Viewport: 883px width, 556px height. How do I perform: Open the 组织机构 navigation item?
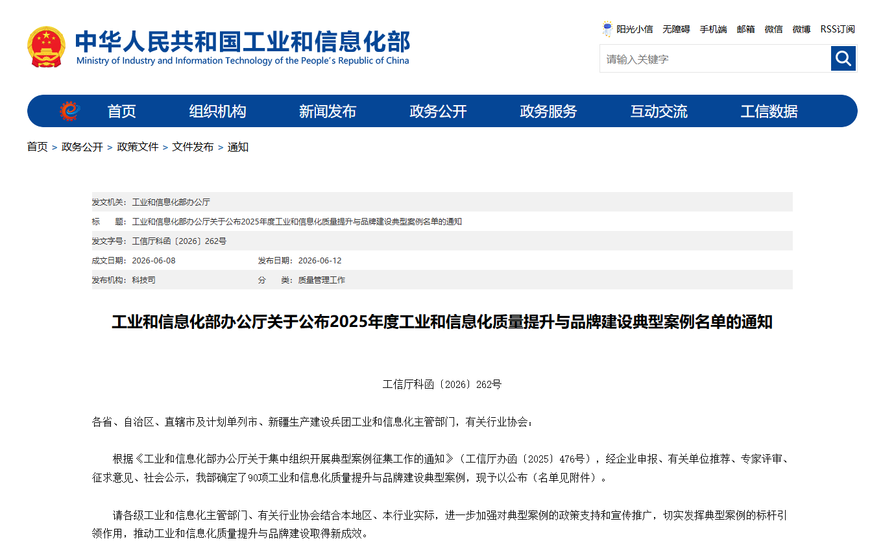point(217,112)
